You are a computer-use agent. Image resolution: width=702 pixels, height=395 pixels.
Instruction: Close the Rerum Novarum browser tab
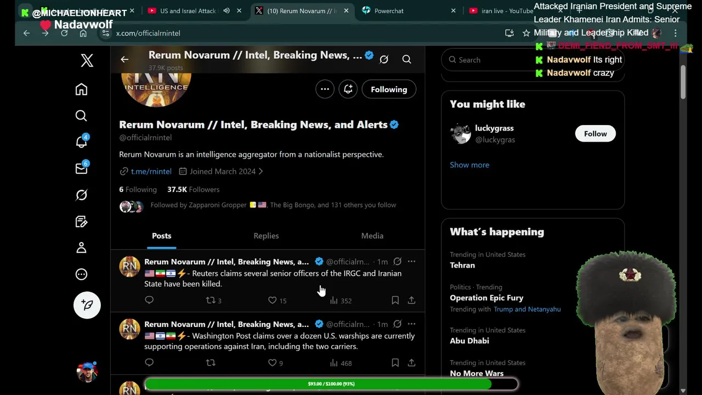coord(346,11)
